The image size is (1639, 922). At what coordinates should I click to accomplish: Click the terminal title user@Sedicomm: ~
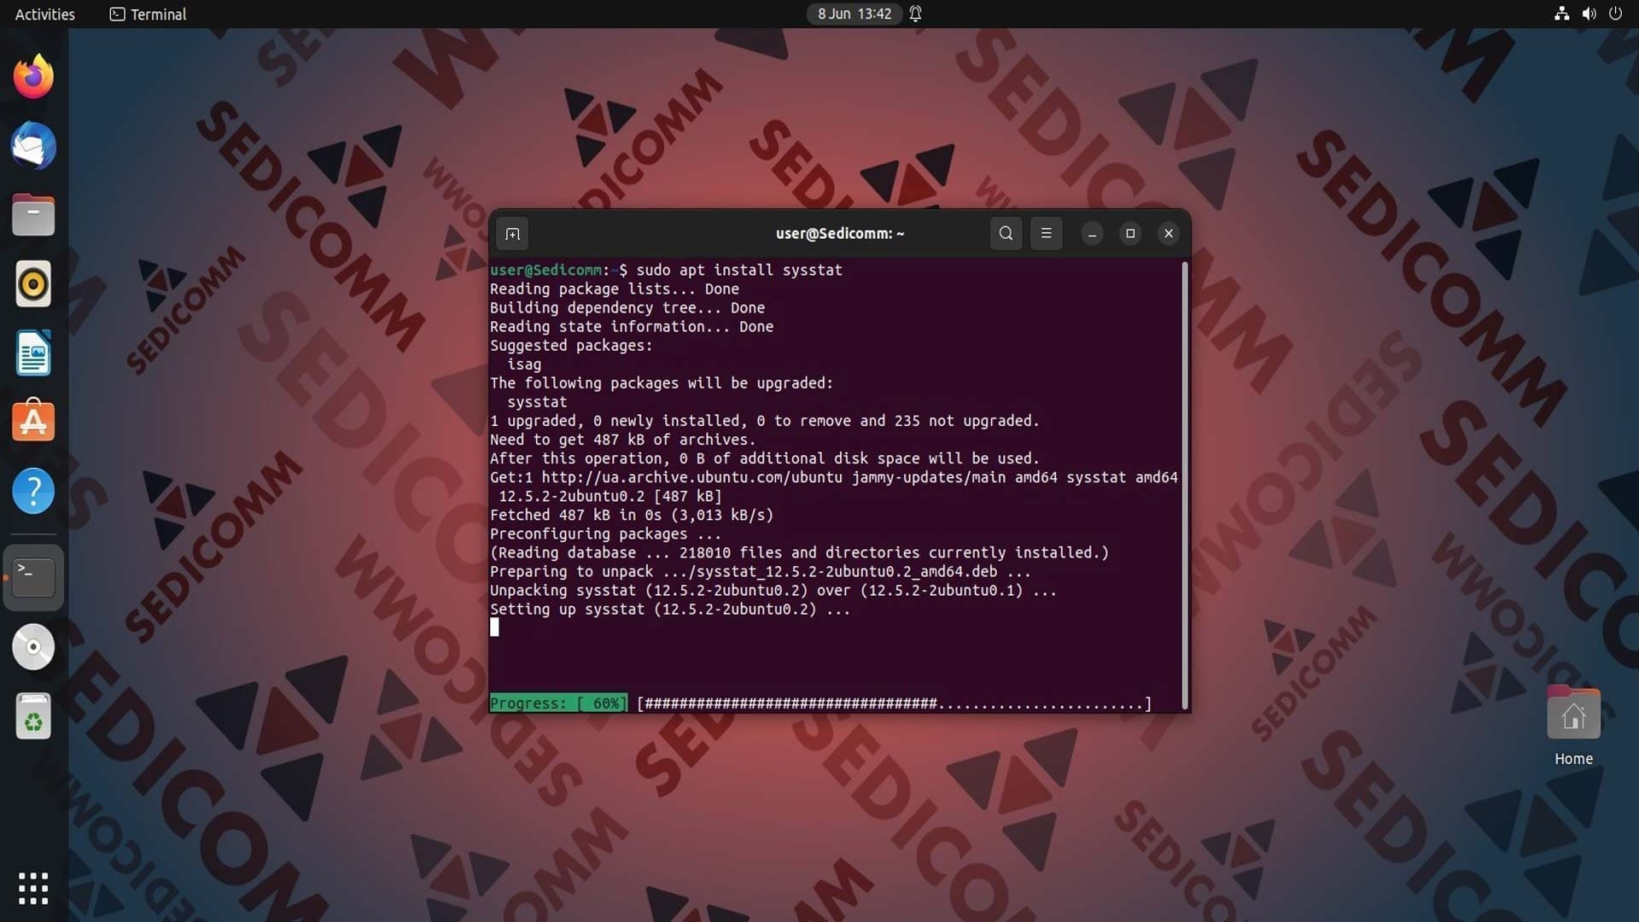[840, 233]
